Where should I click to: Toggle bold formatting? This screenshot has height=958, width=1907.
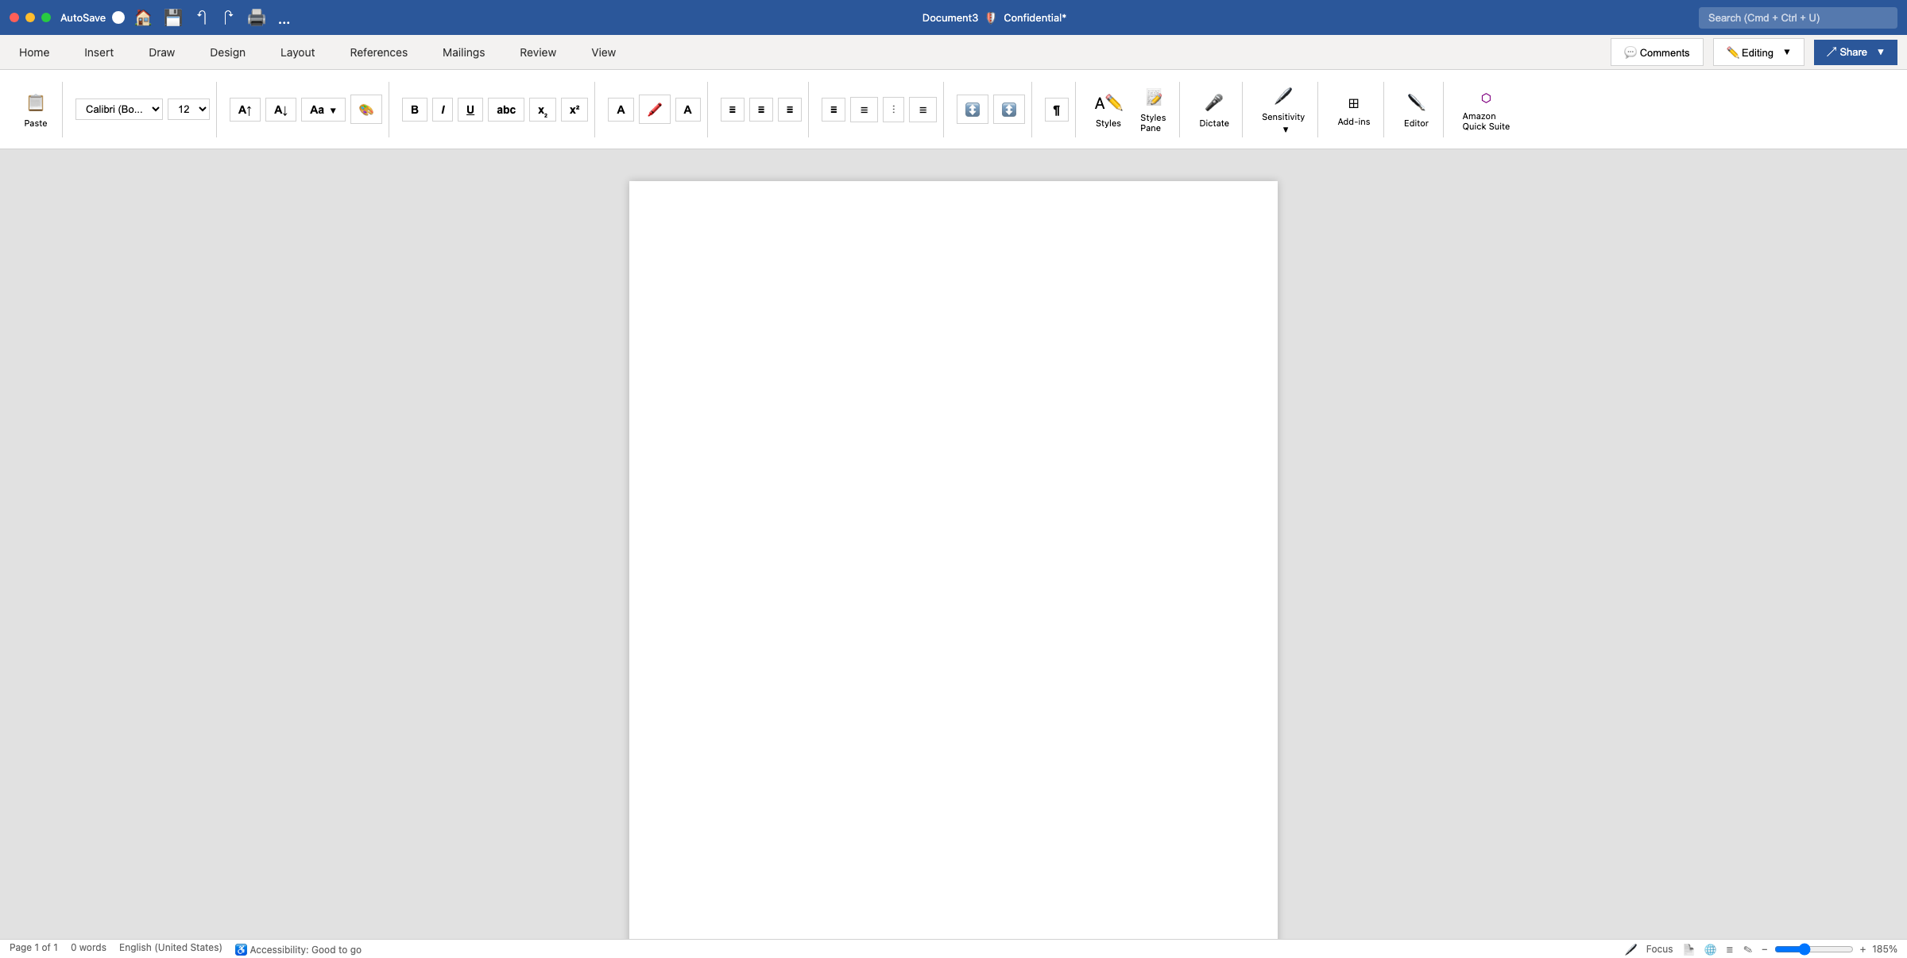(414, 110)
